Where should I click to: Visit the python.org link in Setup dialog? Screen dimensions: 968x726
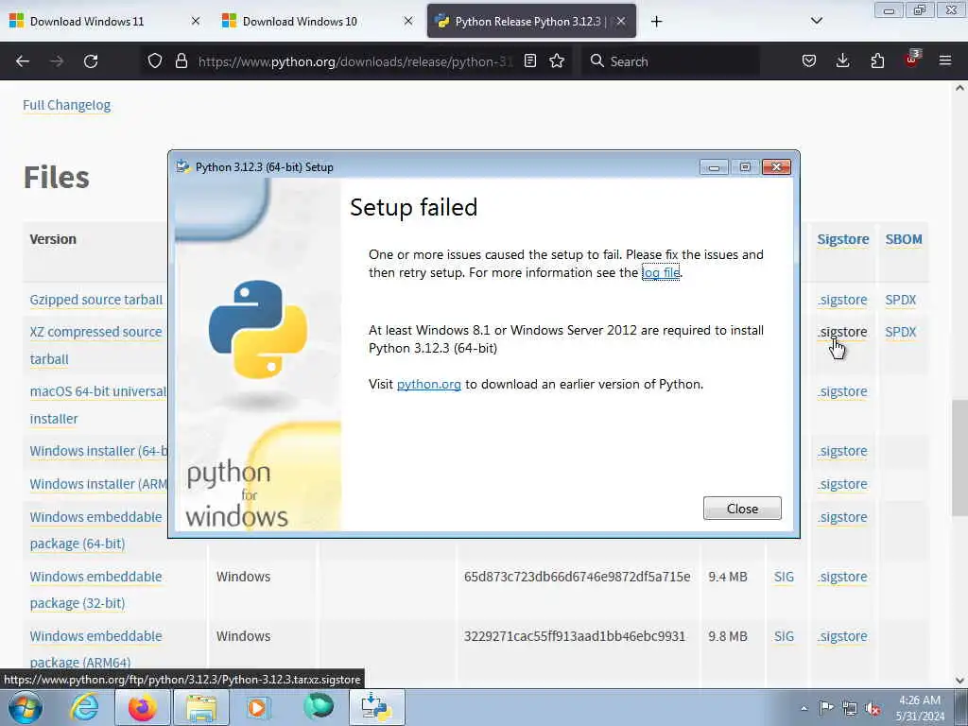tap(428, 384)
